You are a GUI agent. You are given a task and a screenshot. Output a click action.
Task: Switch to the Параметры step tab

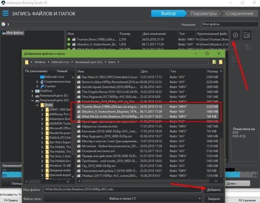(204, 13)
